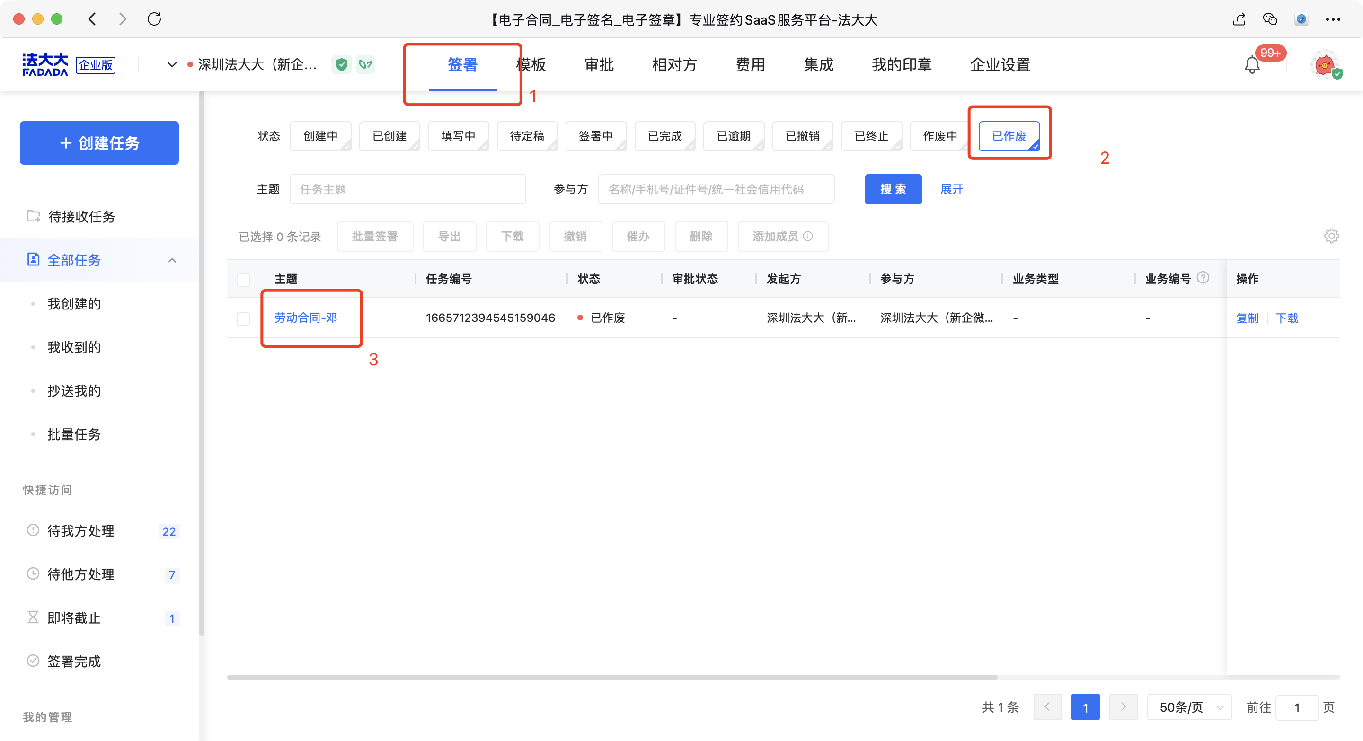Screen dimensions: 1363x741
Task: Click the green shield verification icon
Action: (342, 64)
